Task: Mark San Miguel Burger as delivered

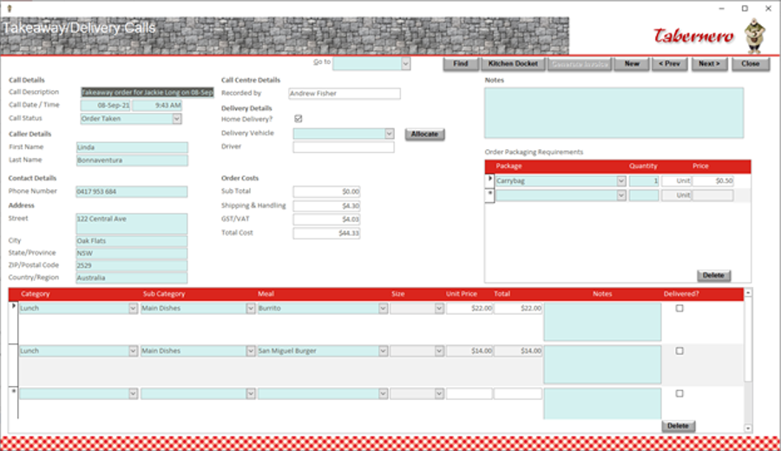Action: (x=679, y=351)
